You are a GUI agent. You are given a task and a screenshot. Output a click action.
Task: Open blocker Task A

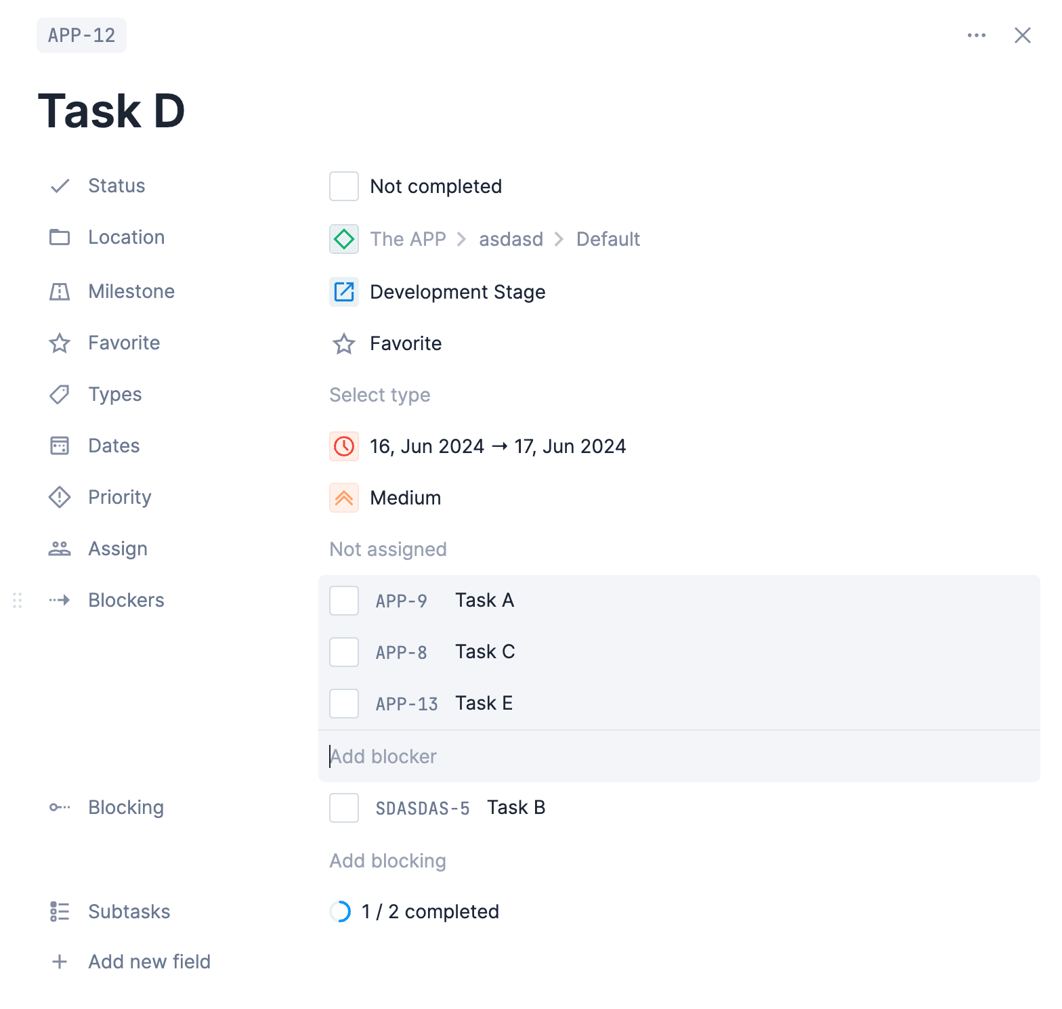(x=485, y=601)
